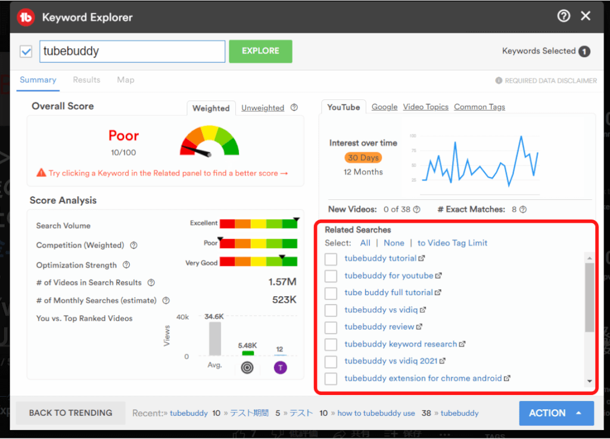Open the Common Tags tab
The width and height of the screenshot is (610, 439).
coord(480,107)
